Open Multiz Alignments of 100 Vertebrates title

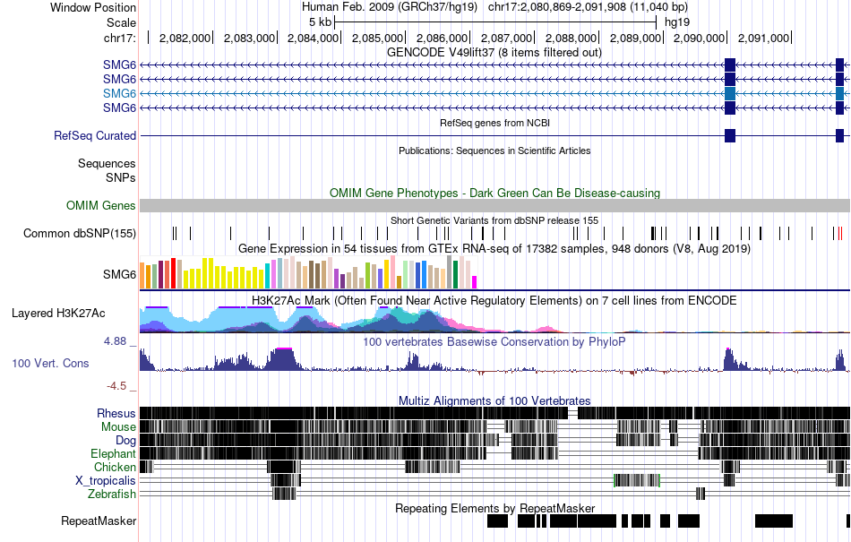point(494,401)
